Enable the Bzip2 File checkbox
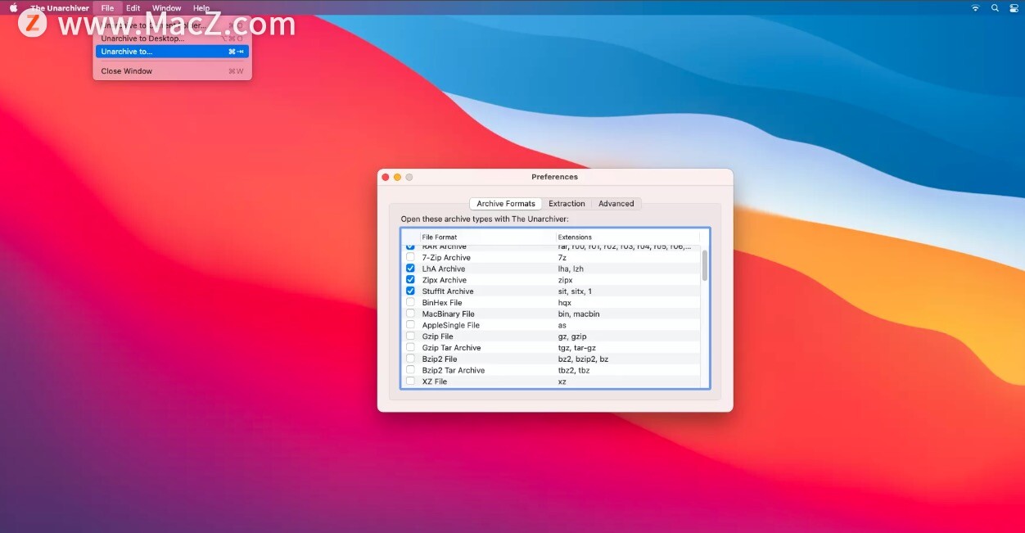Image resolution: width=1025 pixels, height=533 pixels. pyautogui.click(x=410, y=359)
